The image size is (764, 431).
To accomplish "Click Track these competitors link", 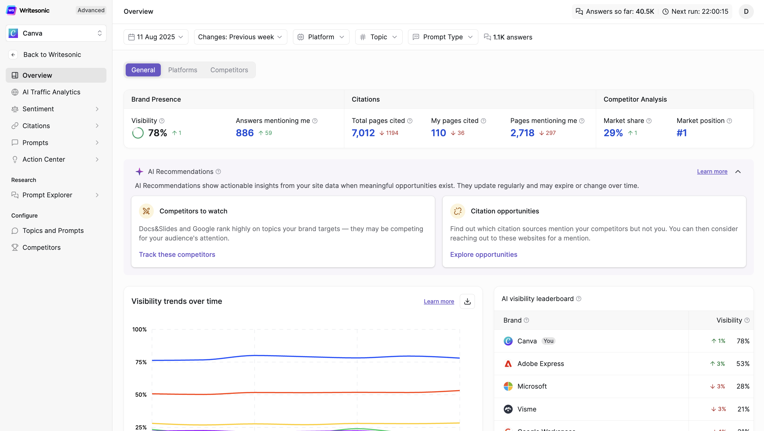I will [x=177, y=254].
